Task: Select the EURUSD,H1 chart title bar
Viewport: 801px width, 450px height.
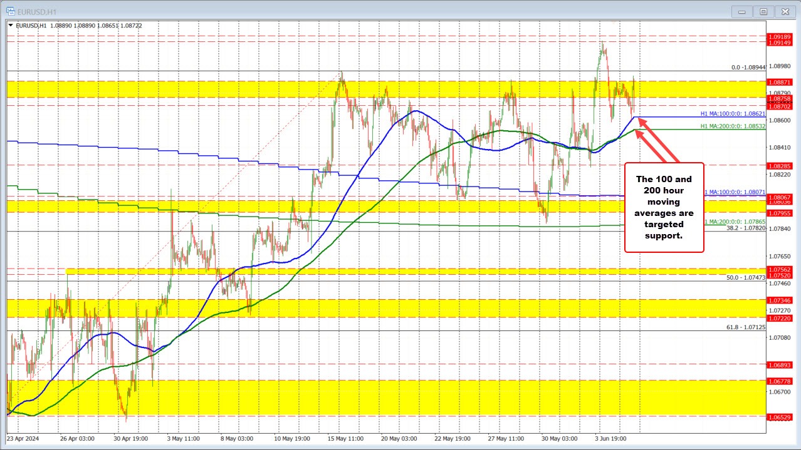Action: pyautogui.click(x=38, y=11)
